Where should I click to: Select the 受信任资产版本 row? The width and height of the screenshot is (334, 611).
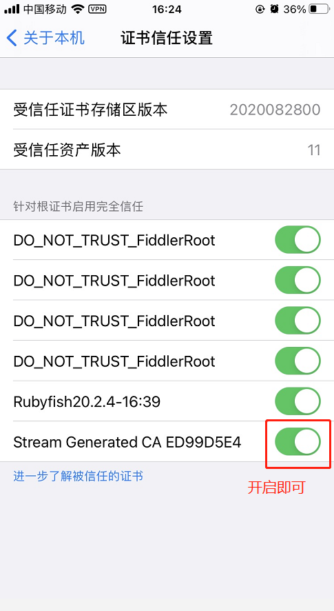point(167,150)
